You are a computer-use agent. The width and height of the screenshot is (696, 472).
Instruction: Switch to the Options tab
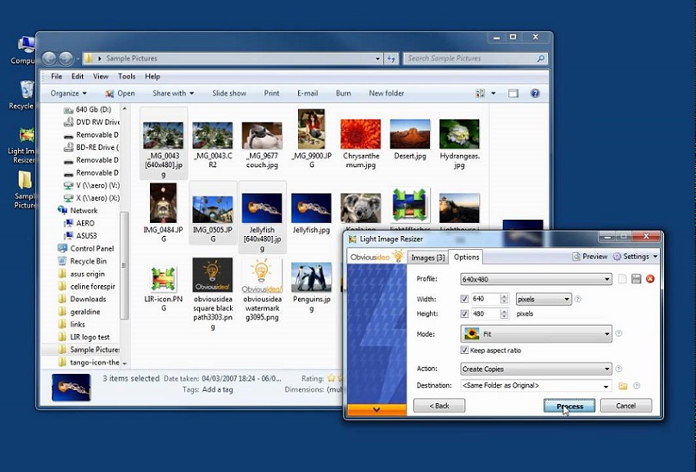click(x=466, y=257)
